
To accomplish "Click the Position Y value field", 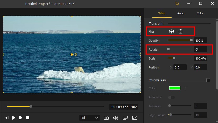I will 201,67.
